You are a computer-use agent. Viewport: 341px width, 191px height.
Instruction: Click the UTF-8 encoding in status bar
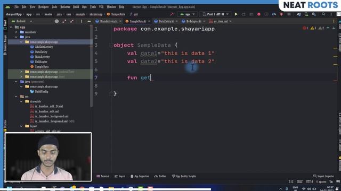(310, 181)
